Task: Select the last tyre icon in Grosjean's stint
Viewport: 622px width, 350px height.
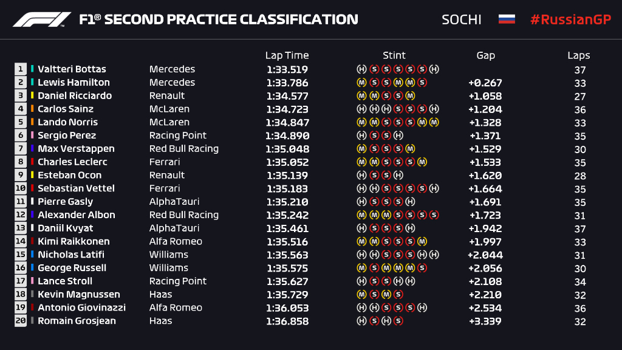Action: pyautogui.click(x=398, y=321)
